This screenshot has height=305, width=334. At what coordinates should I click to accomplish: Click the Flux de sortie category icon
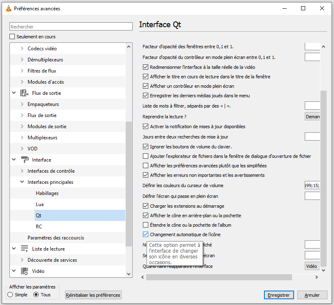click(x=24, y=93)
